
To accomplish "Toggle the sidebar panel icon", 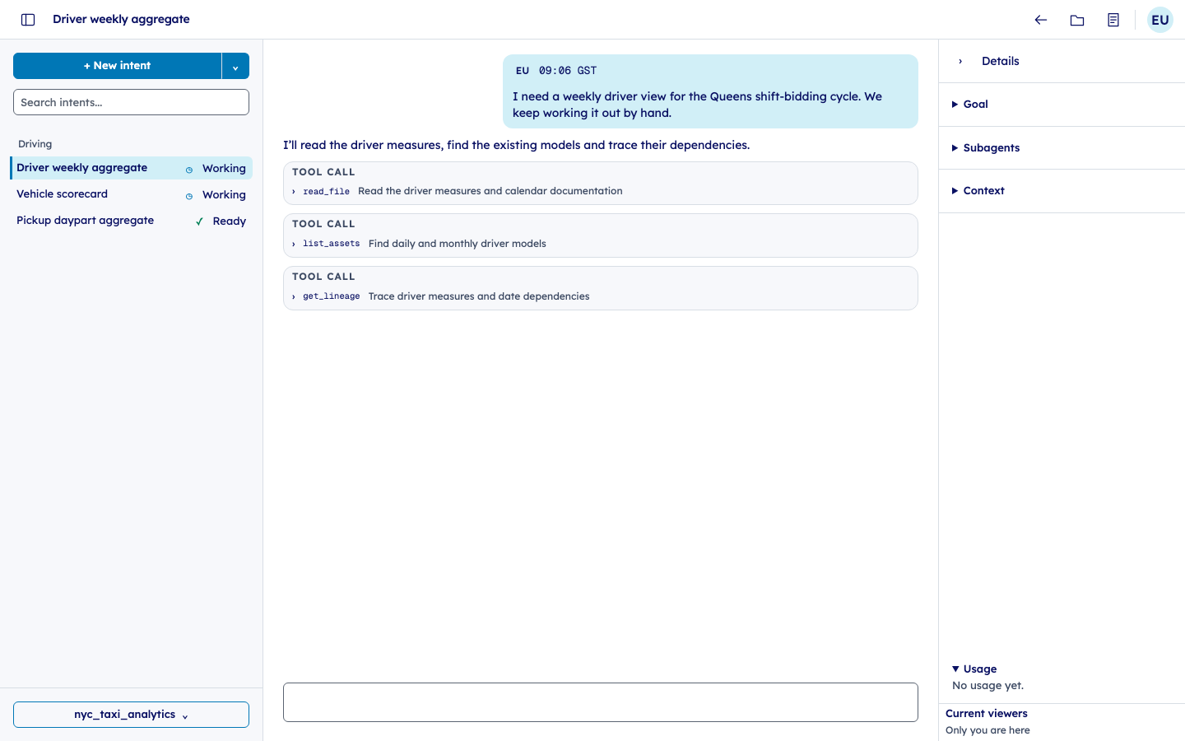I will point(28,20).
